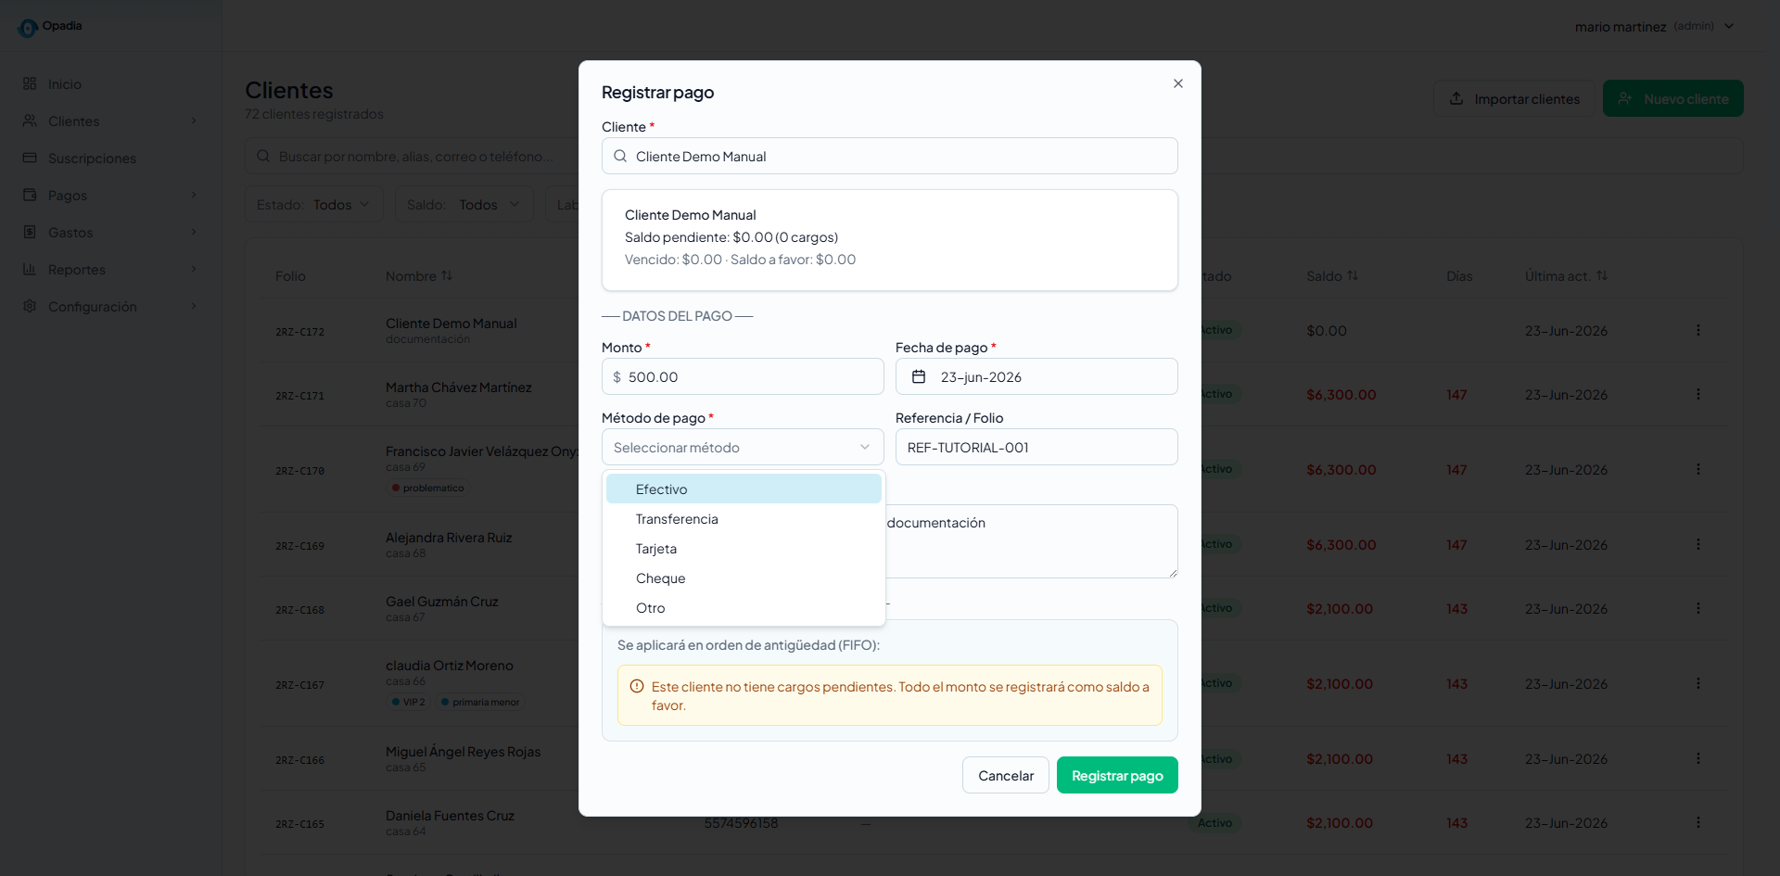
Task: Click the Configuración gear icon
Action: pyautogui.click(x=30, y=306)
